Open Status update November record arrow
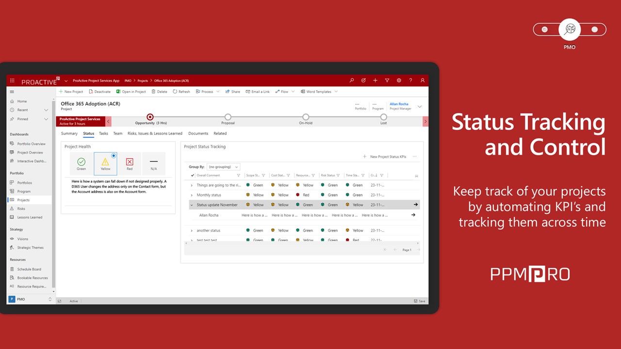The image size is (621, 349). coord(415,205)
